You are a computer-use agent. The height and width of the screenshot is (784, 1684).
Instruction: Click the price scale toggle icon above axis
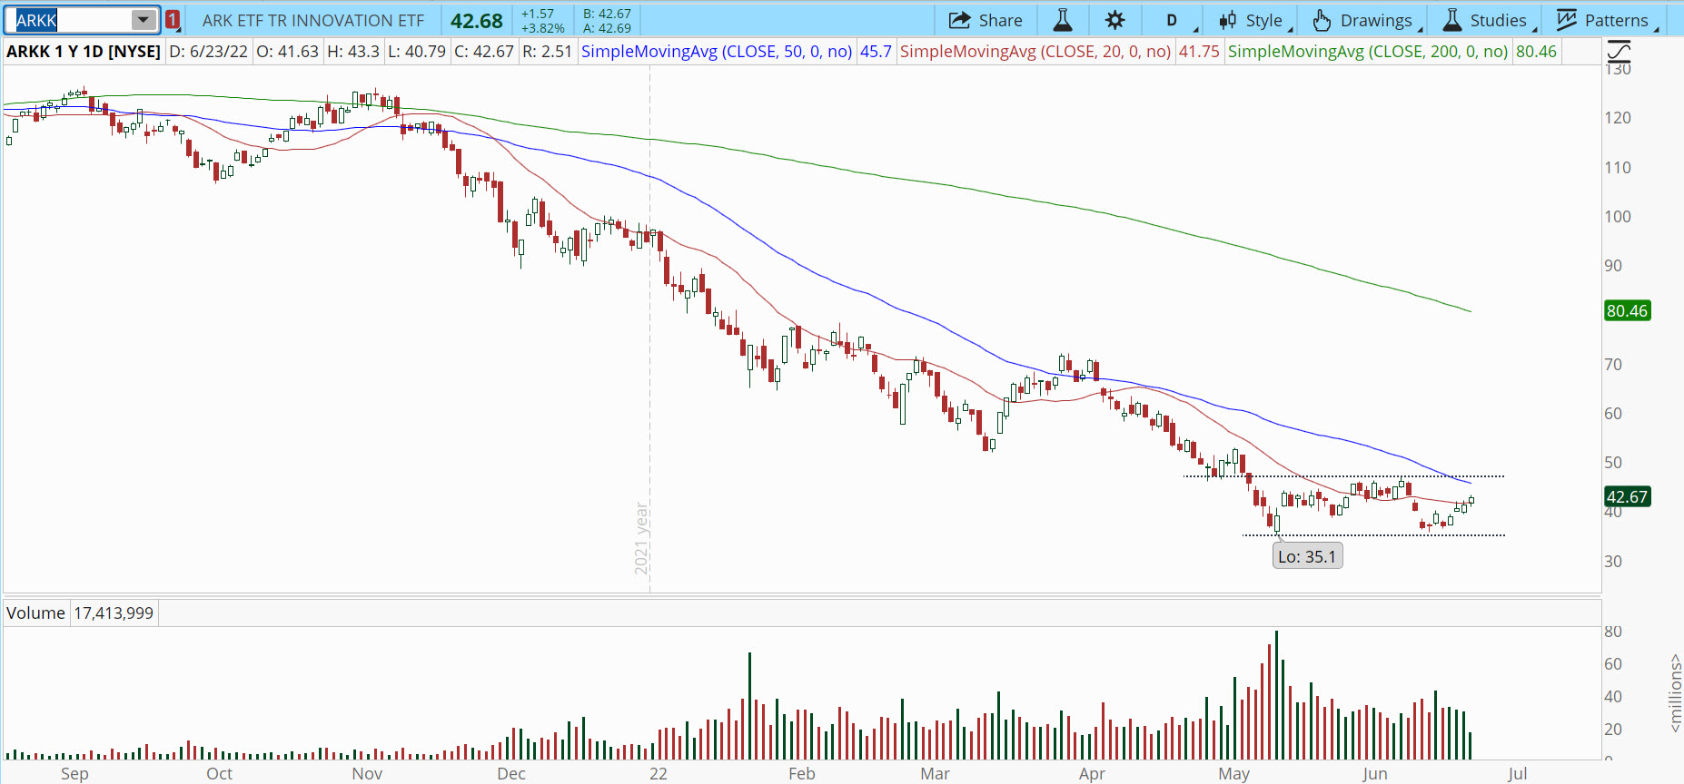pyautogui.click(x=1619, y=51)
